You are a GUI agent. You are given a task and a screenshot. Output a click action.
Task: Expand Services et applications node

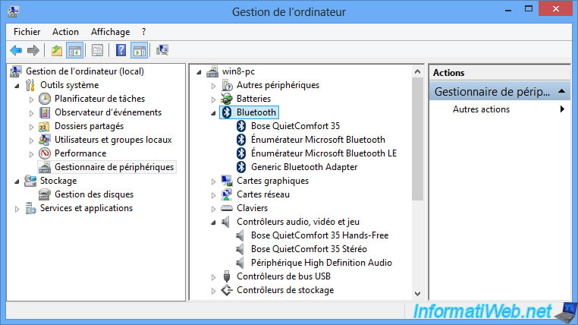(17, 208)
